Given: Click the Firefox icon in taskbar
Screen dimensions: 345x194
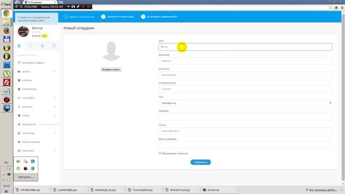Looking at the screenshot, I should pos(6,31).
